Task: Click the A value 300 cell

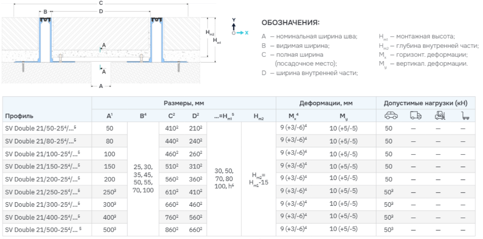Action: (110, 204)
